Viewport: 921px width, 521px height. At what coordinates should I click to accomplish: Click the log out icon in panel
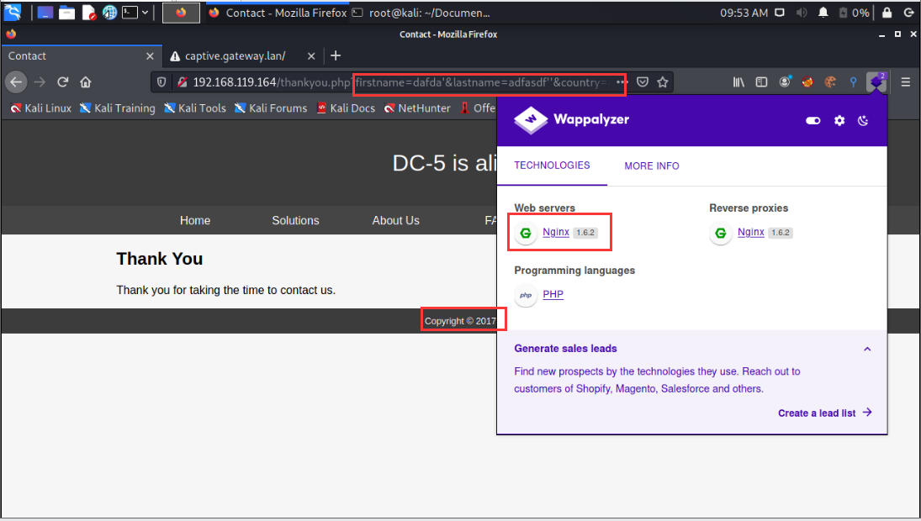[908, 13]
